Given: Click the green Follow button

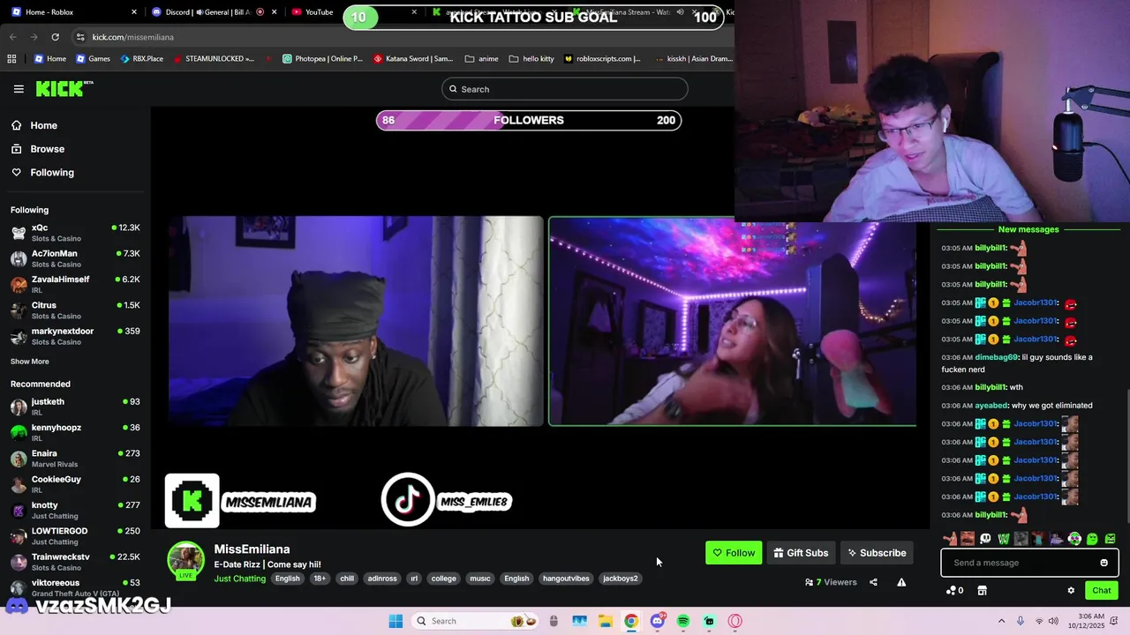Looking at the screenshot, I should click(734, 553).
